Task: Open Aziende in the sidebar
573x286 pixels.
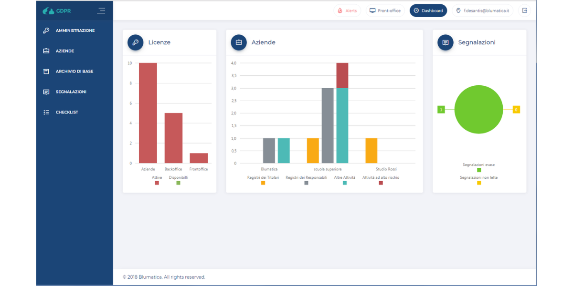Action: pos(65,51)
